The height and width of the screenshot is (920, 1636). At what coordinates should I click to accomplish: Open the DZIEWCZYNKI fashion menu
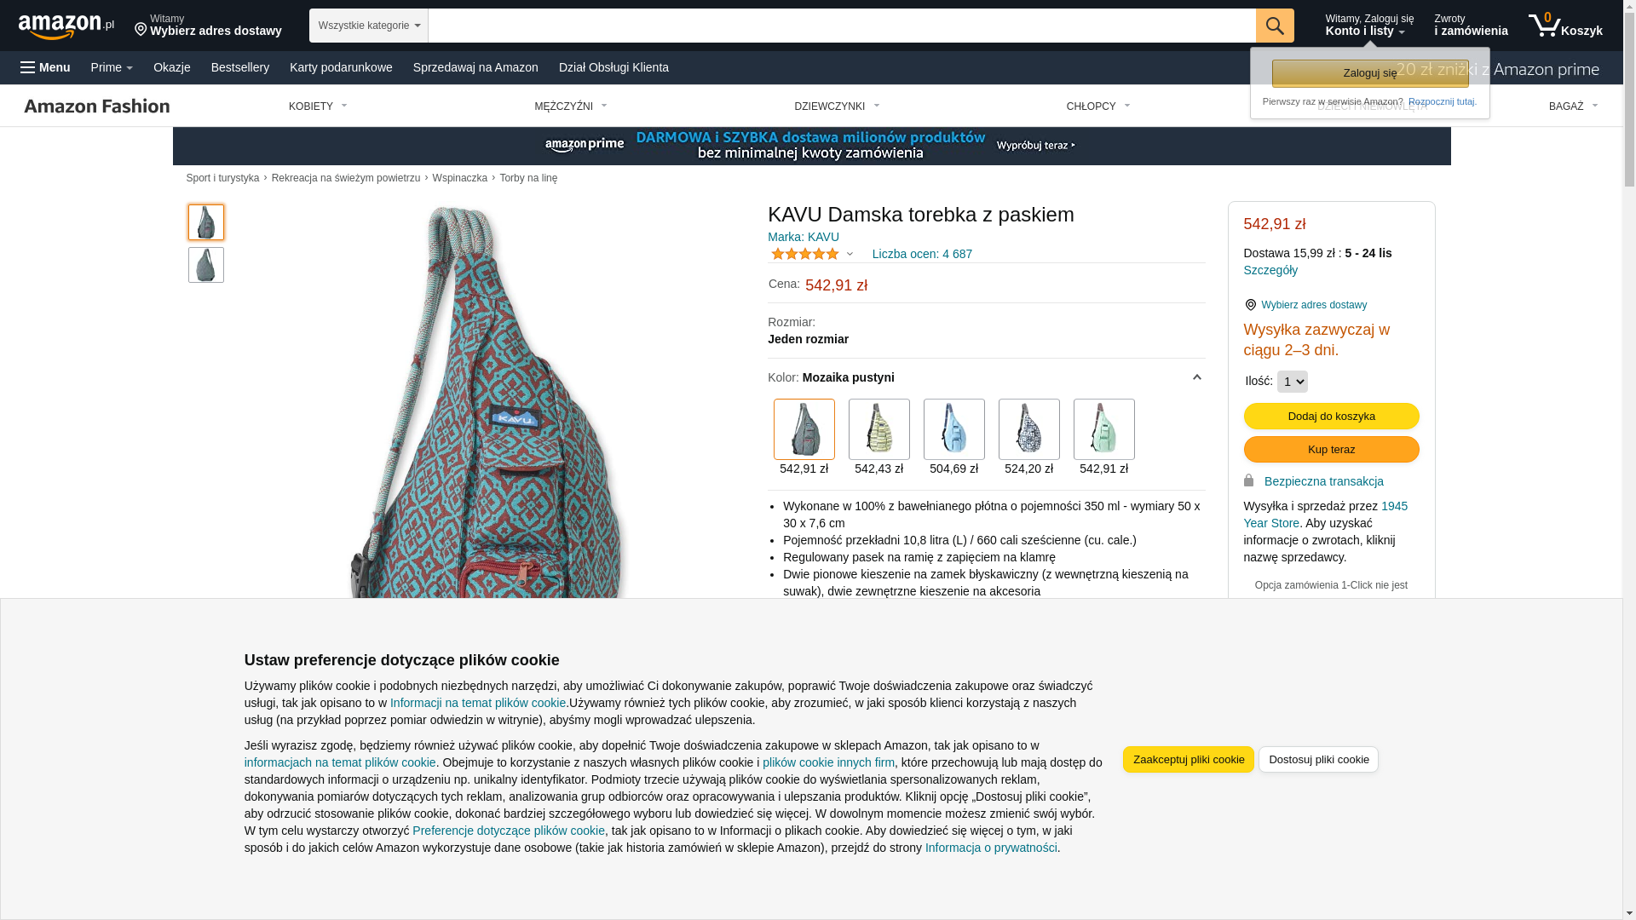(837, 106)
